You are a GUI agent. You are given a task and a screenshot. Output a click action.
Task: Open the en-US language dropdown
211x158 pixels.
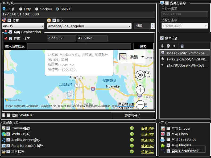(23, 26)
